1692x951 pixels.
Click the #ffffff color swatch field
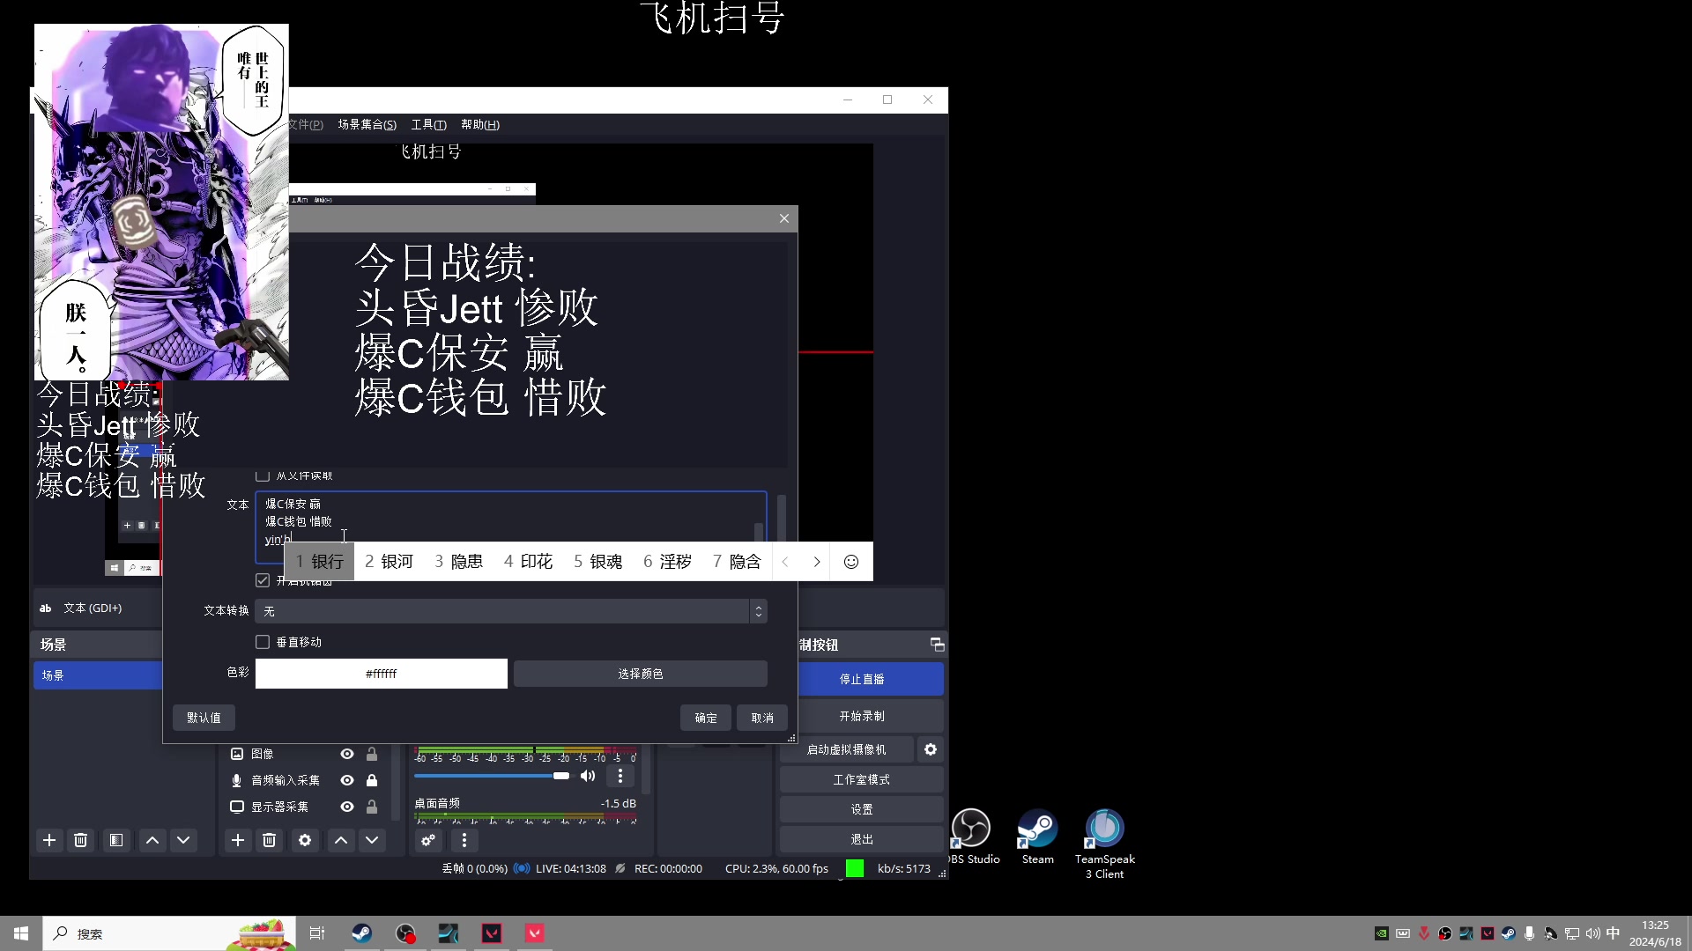coord(382,675)
